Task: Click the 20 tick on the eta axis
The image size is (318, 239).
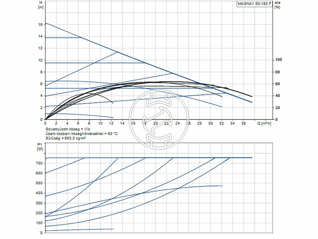Action: coord(278,108)
